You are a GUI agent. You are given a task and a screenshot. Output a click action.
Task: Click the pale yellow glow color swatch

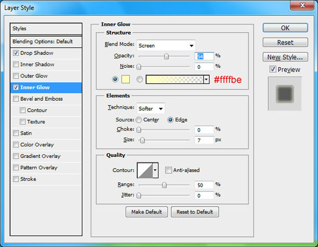point(126,79)
